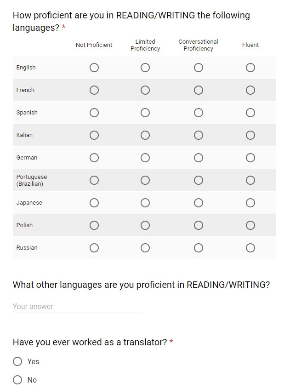Select Conversational Proficiency for Polish
This screenshot has width=290, height=389.
pos(198,225)
